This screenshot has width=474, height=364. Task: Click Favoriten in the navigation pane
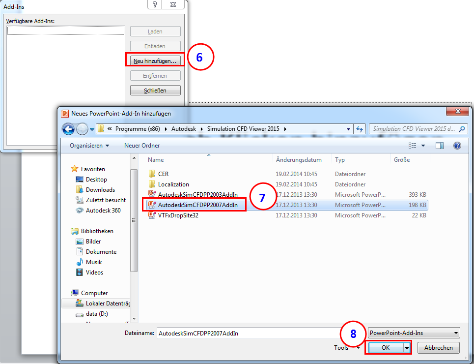pos(93,169)
